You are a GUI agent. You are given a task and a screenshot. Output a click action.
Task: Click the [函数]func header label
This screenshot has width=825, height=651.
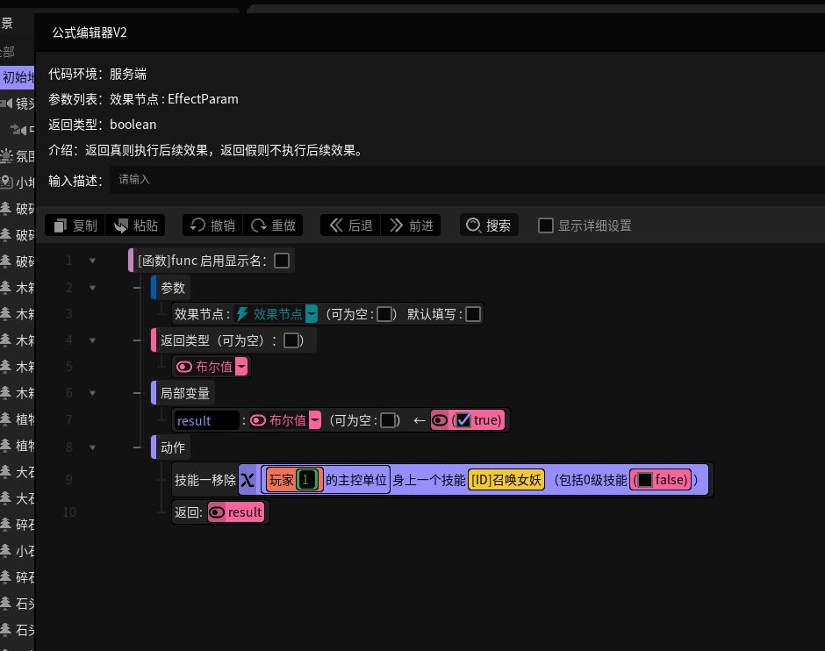(168, 261)
